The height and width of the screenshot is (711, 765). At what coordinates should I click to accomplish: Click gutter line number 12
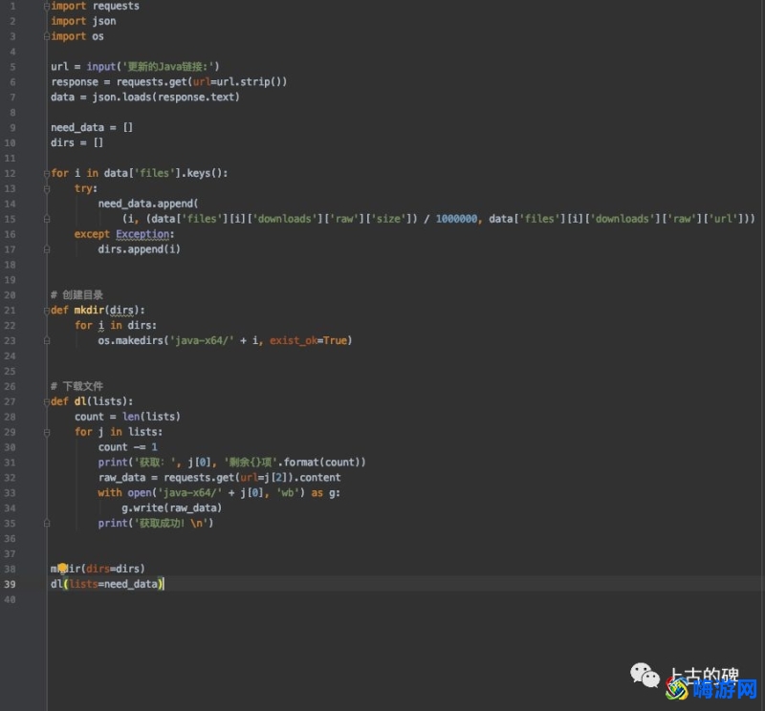pyautogui.click(x=10, y=174)
